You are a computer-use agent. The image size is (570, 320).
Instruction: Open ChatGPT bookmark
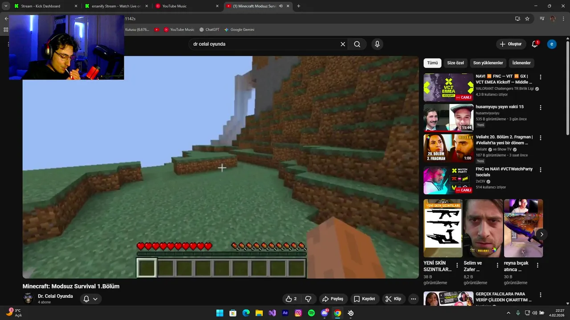[x=209, y=29]
